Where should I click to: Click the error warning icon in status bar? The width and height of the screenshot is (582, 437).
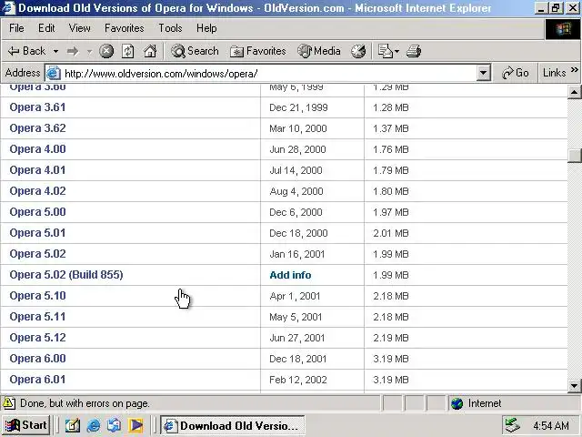tap(9, 403)
